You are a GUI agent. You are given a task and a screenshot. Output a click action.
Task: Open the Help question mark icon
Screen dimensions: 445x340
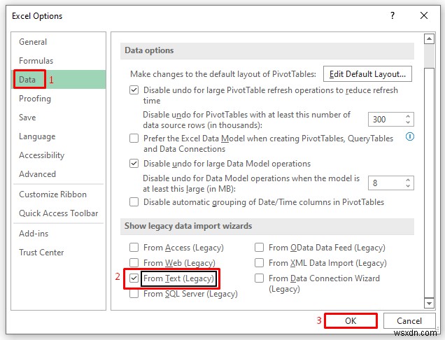click(x=393, y=15)
